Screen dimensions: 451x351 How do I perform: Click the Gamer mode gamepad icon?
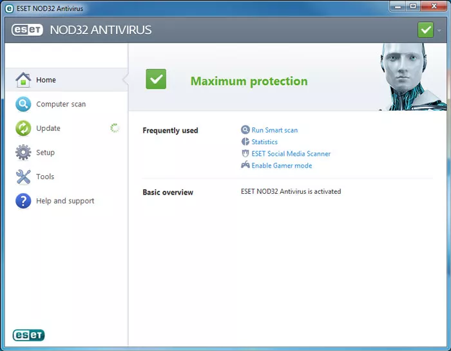245,165
